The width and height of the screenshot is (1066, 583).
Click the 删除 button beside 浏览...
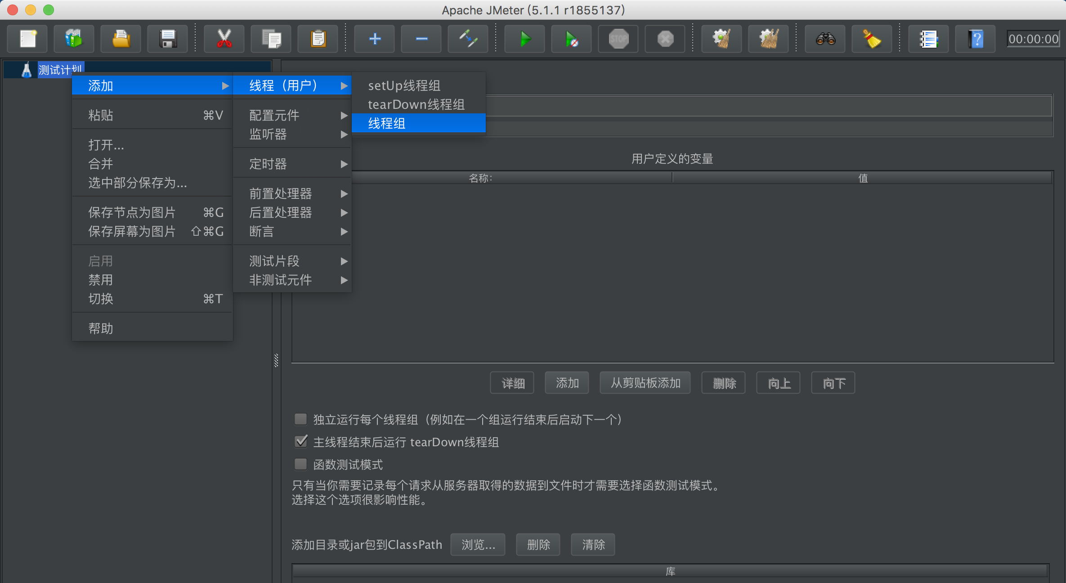(538, 545)
